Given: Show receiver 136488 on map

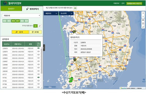Looking at the screenshot, I should pos(38,65).
